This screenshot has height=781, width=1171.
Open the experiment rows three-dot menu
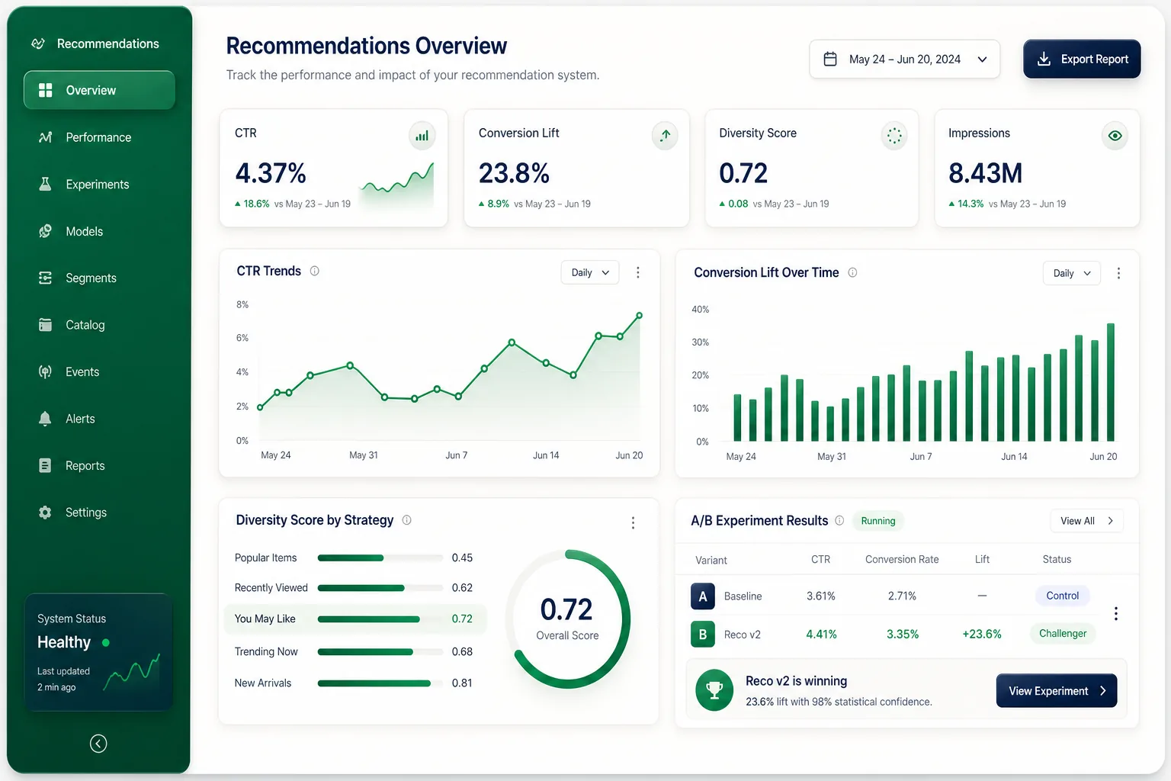pos(1116,614)
